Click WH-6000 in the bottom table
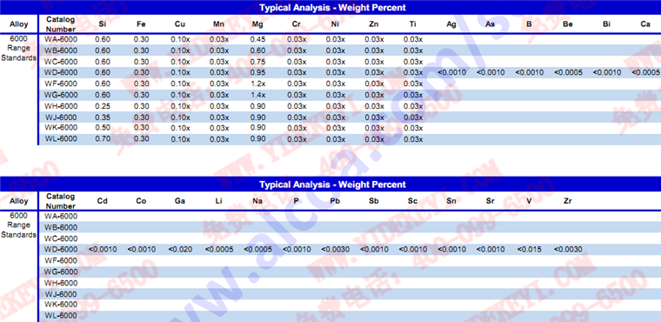 [x=61, y=283]
